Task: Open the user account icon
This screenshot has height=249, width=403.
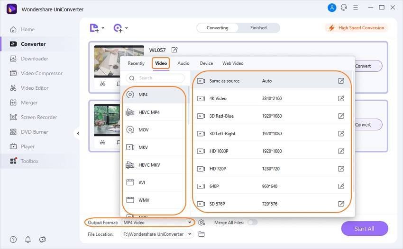Action: [x=332, y=8]
